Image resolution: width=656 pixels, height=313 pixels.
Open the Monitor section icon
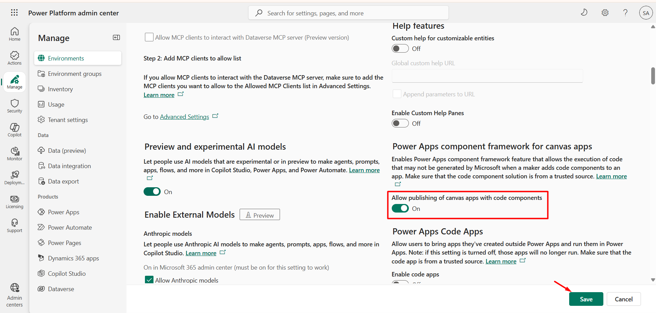pyautogui.click(x=14, y=153)
